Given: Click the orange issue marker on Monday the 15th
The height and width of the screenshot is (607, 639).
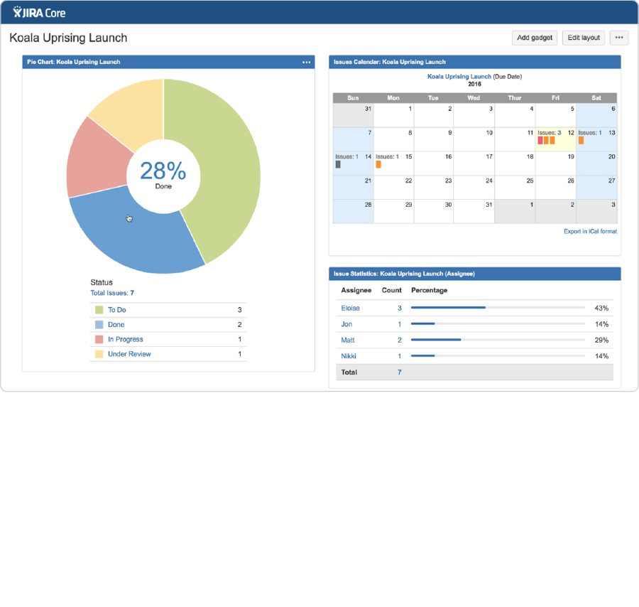Looking at the screenshot, I should tap(378, 163).
